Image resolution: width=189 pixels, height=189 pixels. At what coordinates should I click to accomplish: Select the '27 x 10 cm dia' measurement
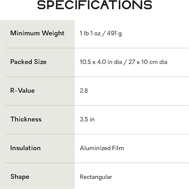coord(148,62)
